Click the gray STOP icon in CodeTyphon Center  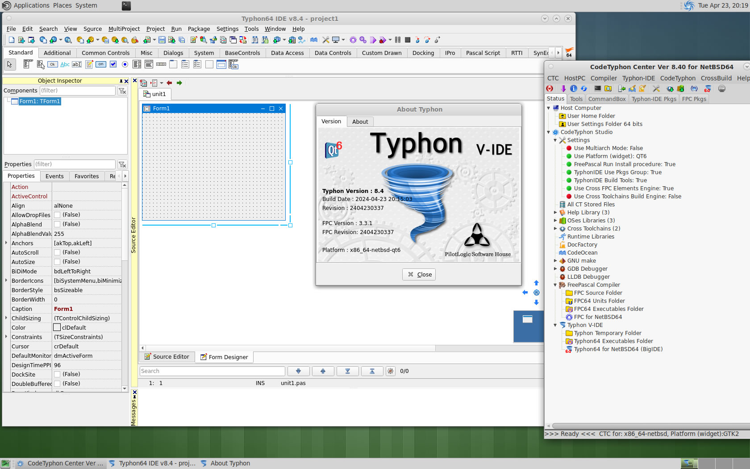pos(722,88)
